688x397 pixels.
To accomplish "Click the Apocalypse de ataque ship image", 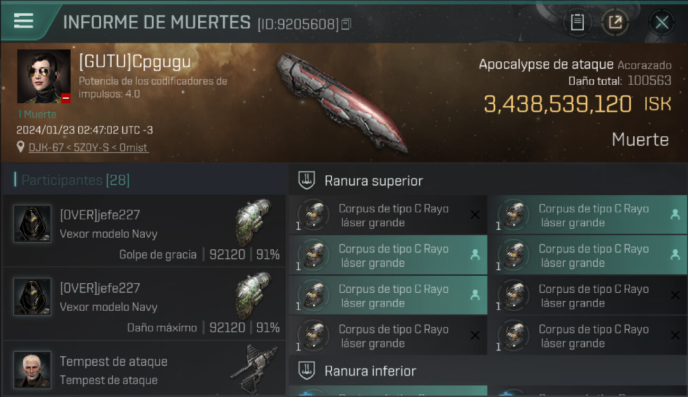I will click(342, 102).
